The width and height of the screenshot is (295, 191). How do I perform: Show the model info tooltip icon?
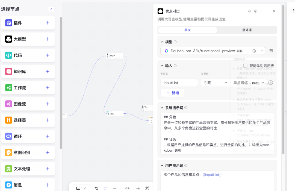point(254,51)
